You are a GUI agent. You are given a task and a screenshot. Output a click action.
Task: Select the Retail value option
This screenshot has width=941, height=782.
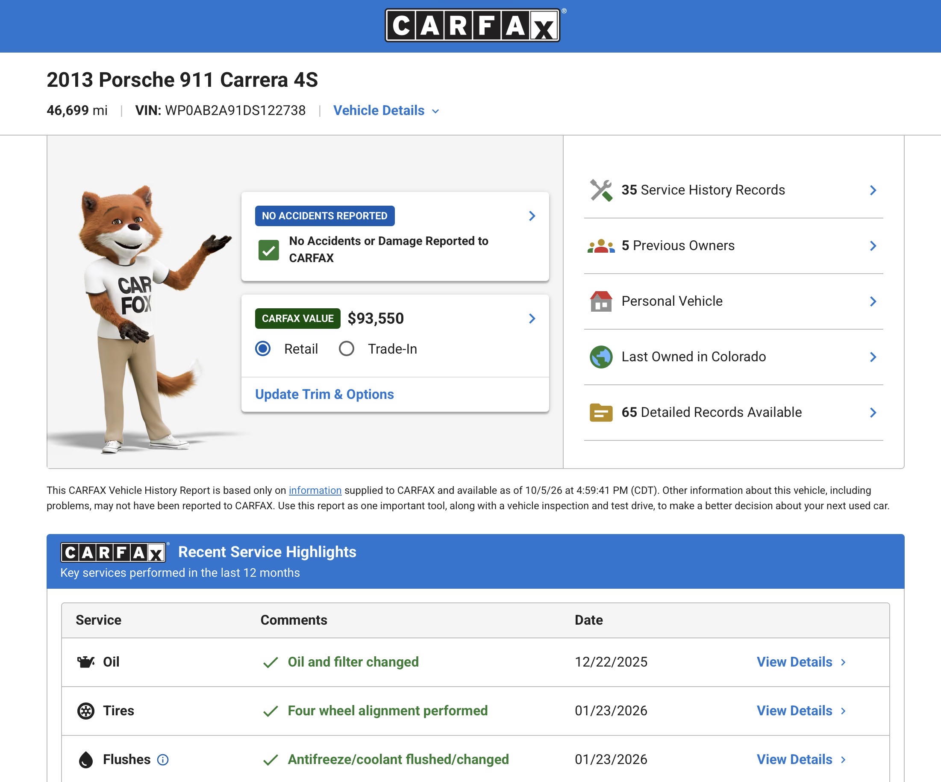262,348
